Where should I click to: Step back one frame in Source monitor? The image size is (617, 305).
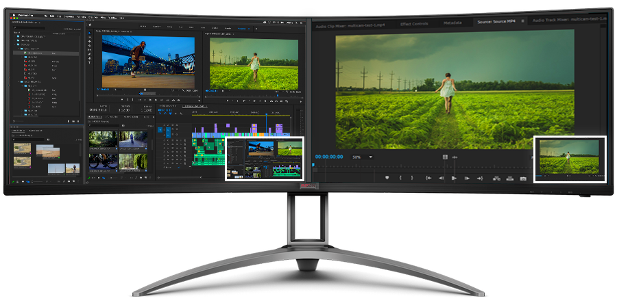pos(441,178)
